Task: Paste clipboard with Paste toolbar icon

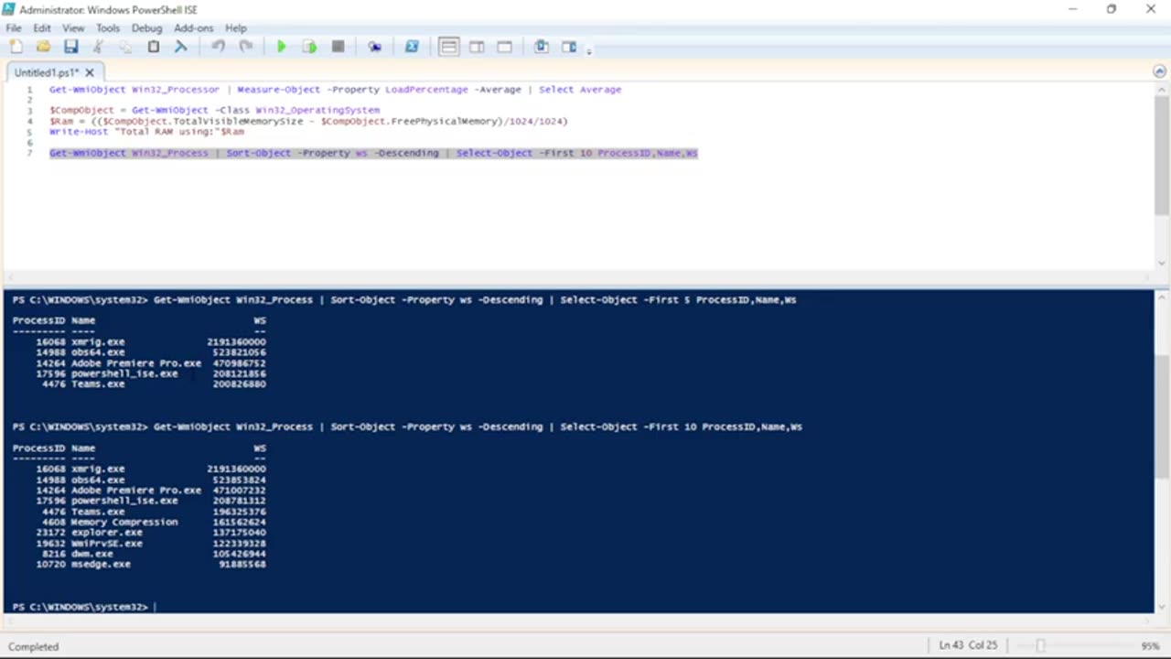Action: (x=154, y=47)
